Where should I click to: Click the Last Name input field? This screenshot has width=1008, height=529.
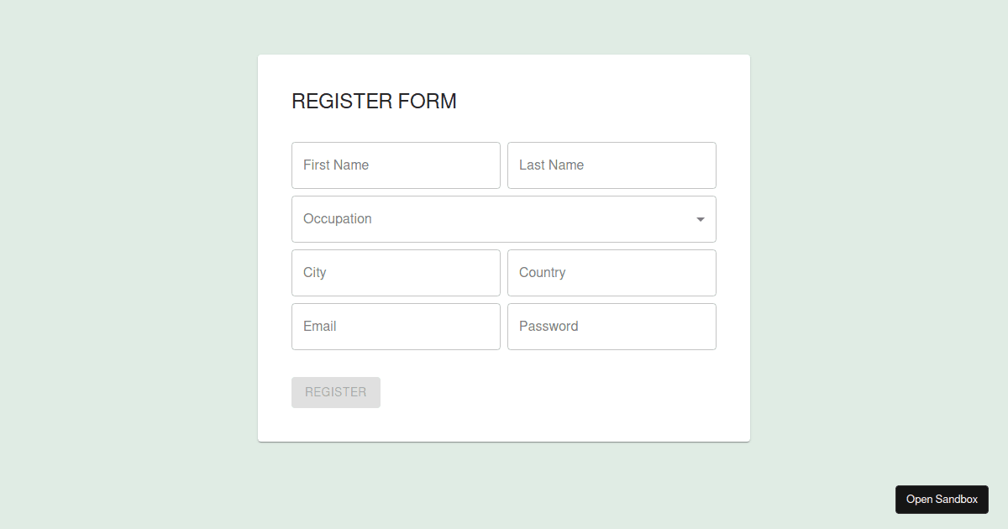click(x=612, y=165)
